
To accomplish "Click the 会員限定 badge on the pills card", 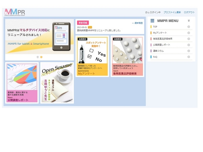I will (118, 39).
